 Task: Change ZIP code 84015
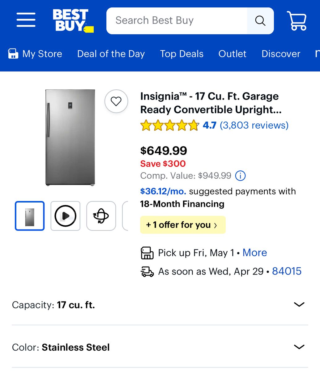coord(287,271)
